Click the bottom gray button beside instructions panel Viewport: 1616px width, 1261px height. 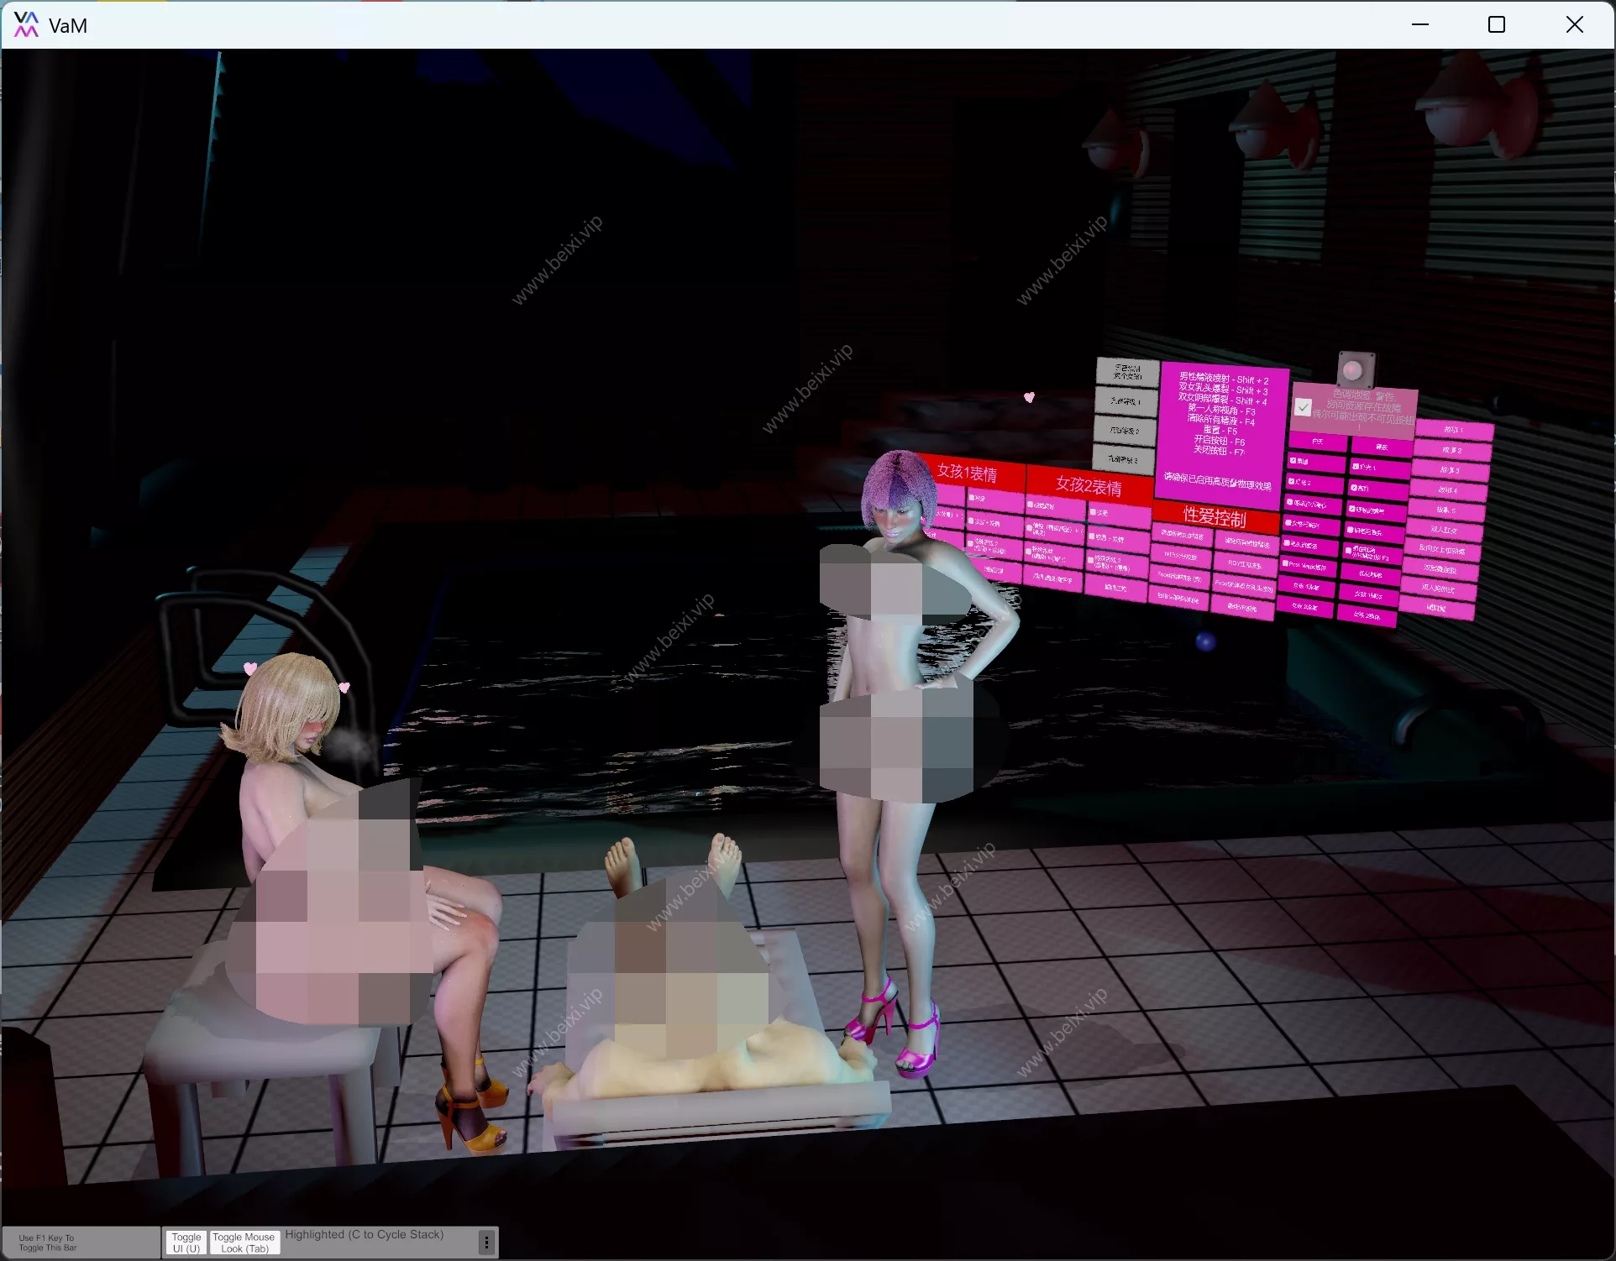tap(1123, 459)
